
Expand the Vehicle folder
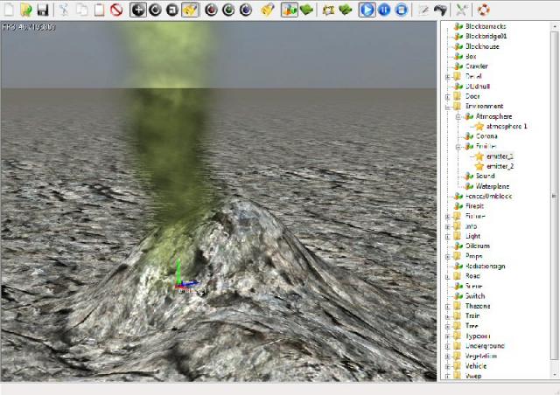click(x=447, y=367)
